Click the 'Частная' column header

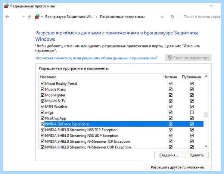[170, 77]
